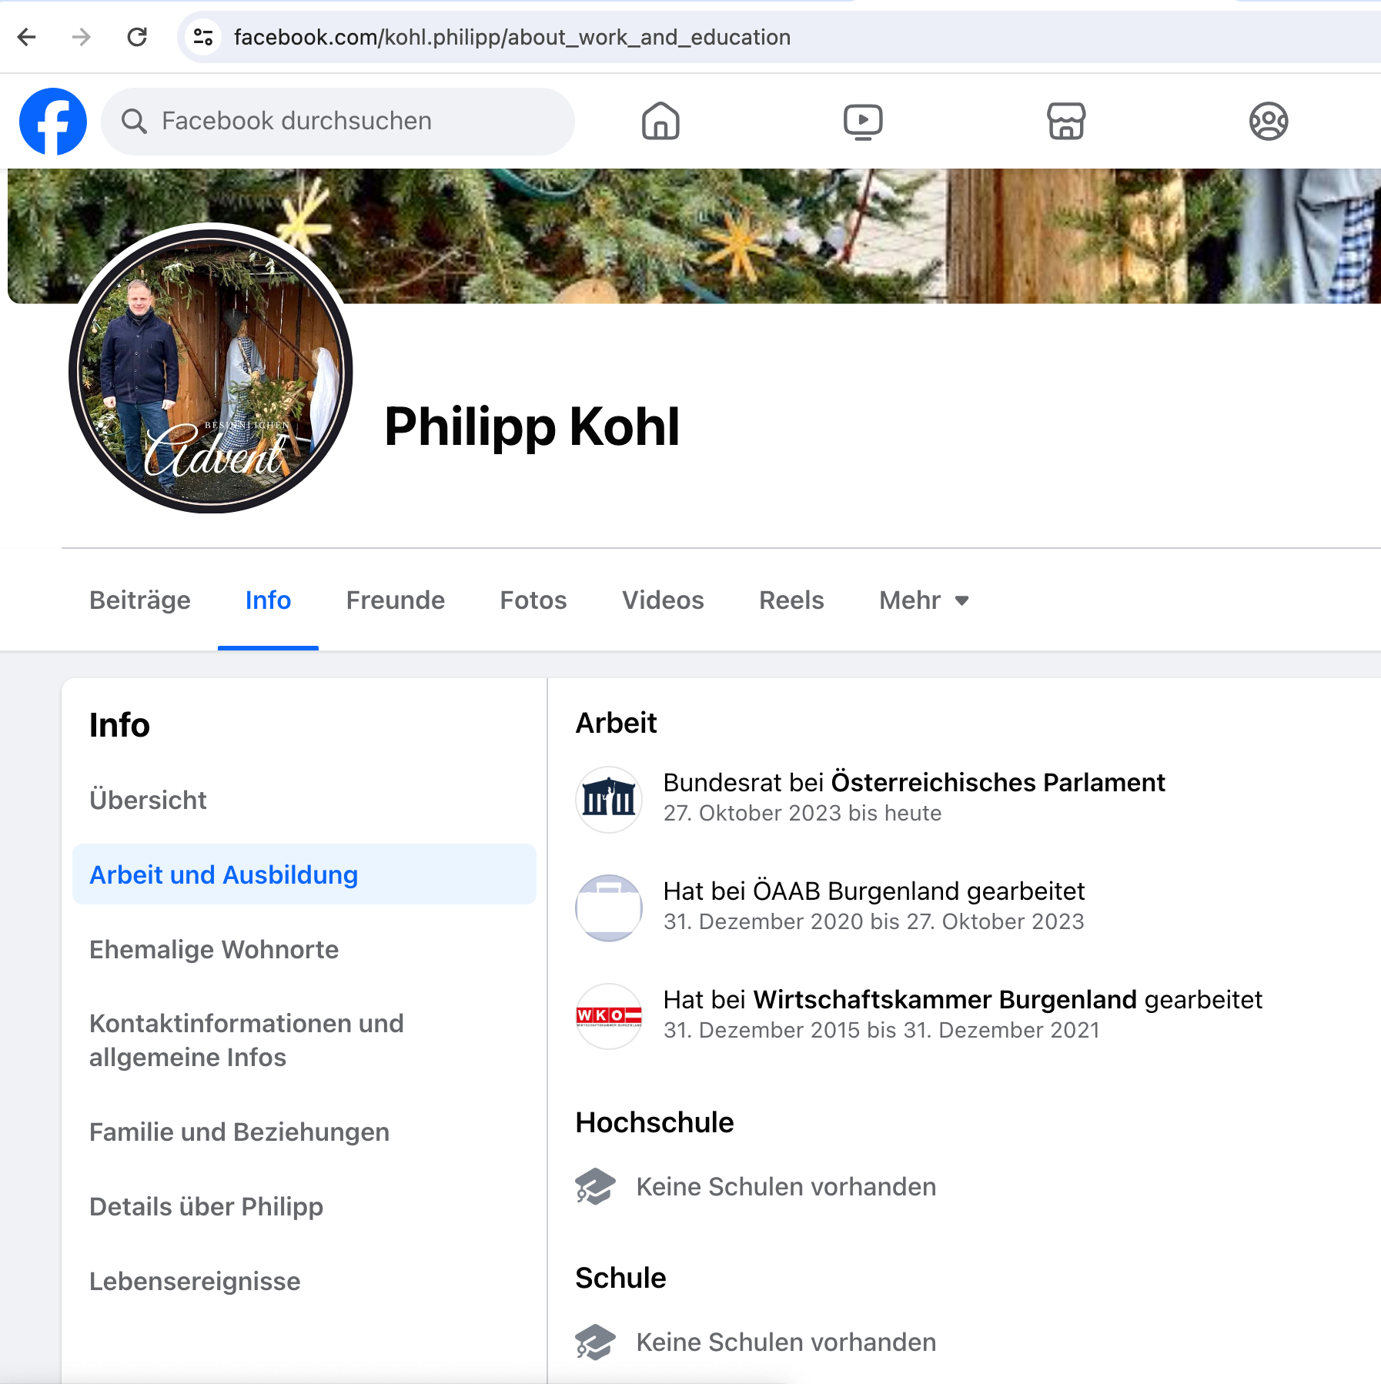1381x1384 pixels.
Task: Click the Facebook logo
Action: coord(53,122)
